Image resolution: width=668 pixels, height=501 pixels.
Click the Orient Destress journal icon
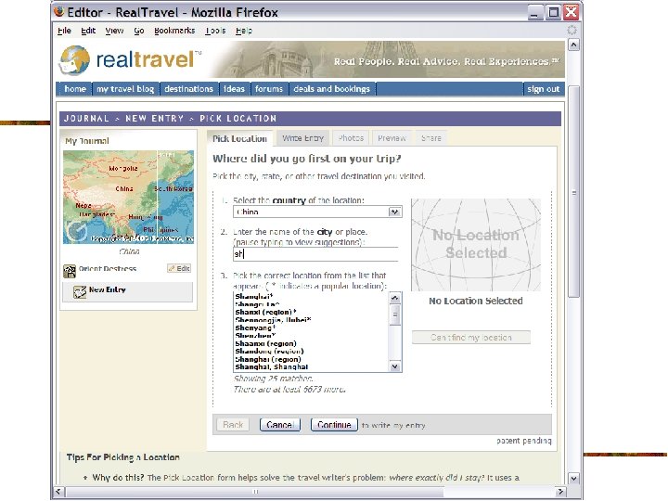tap(70, 271)
